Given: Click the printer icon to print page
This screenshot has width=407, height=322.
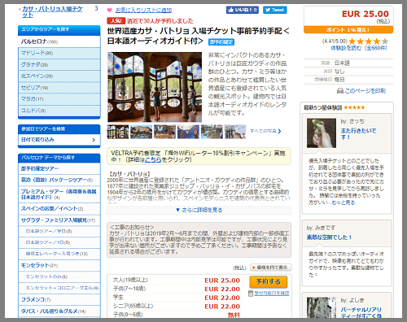Looking at the screenshot, I should click(x=340, y=91).
